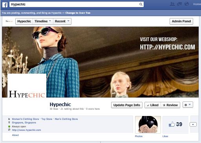Viewport: 201px width, 143px height.
Task: Expand the Timeline dropdown
Action: coord(43,21)
